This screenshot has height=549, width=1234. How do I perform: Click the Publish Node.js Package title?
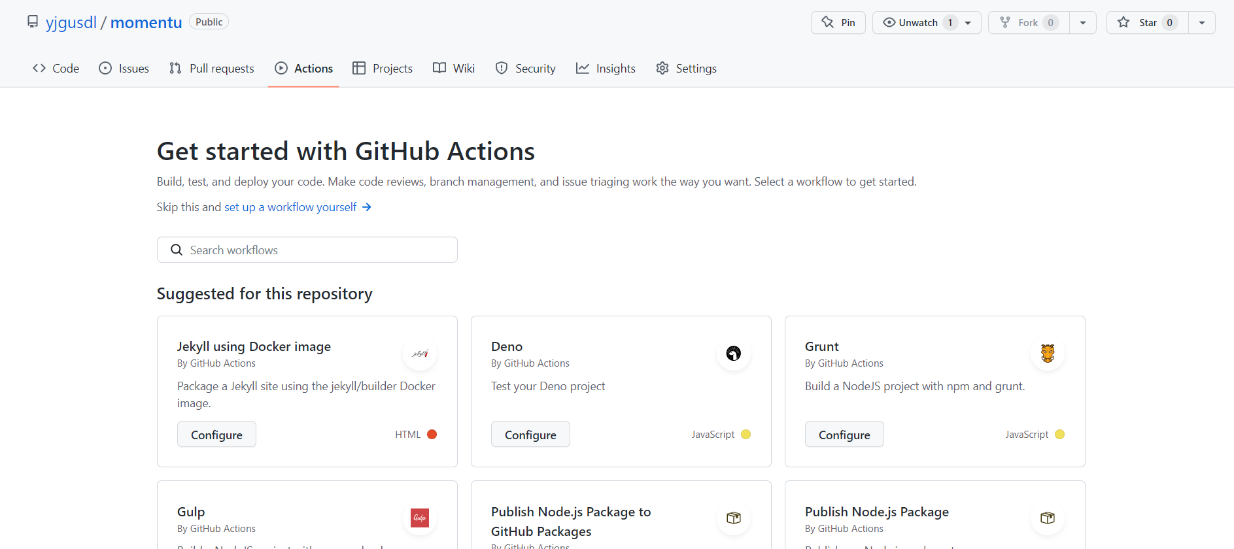point(877,512)
